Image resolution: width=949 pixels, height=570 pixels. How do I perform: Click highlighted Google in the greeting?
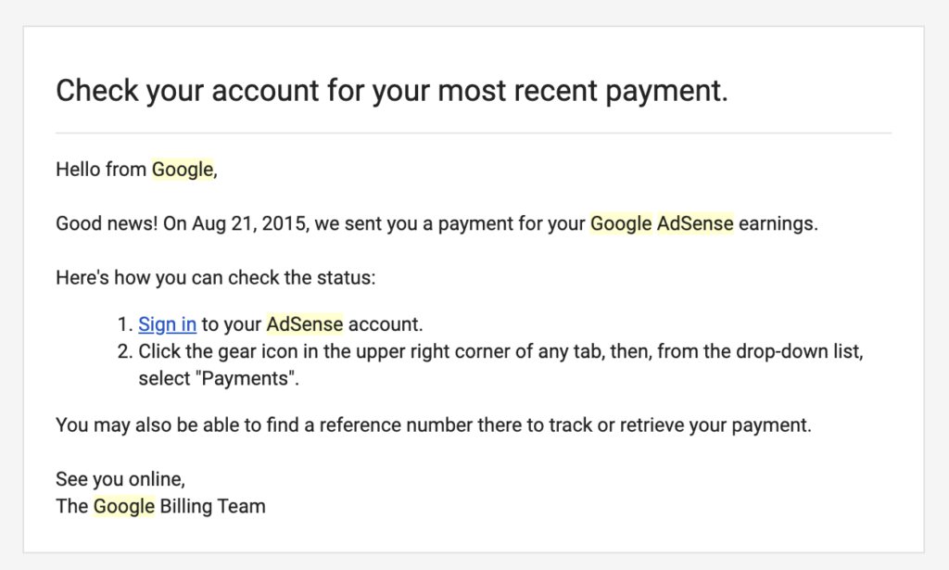(x=183, y=170)
